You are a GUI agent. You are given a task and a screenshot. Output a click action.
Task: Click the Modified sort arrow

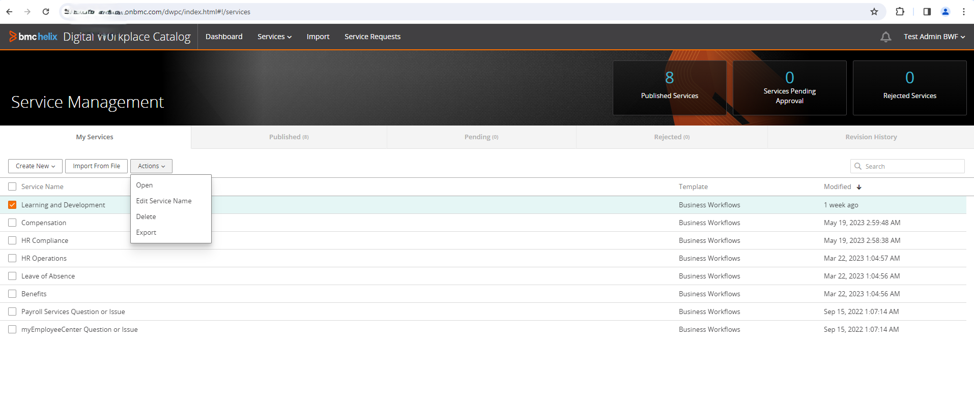pyautogui.click(x=859, y=187)
